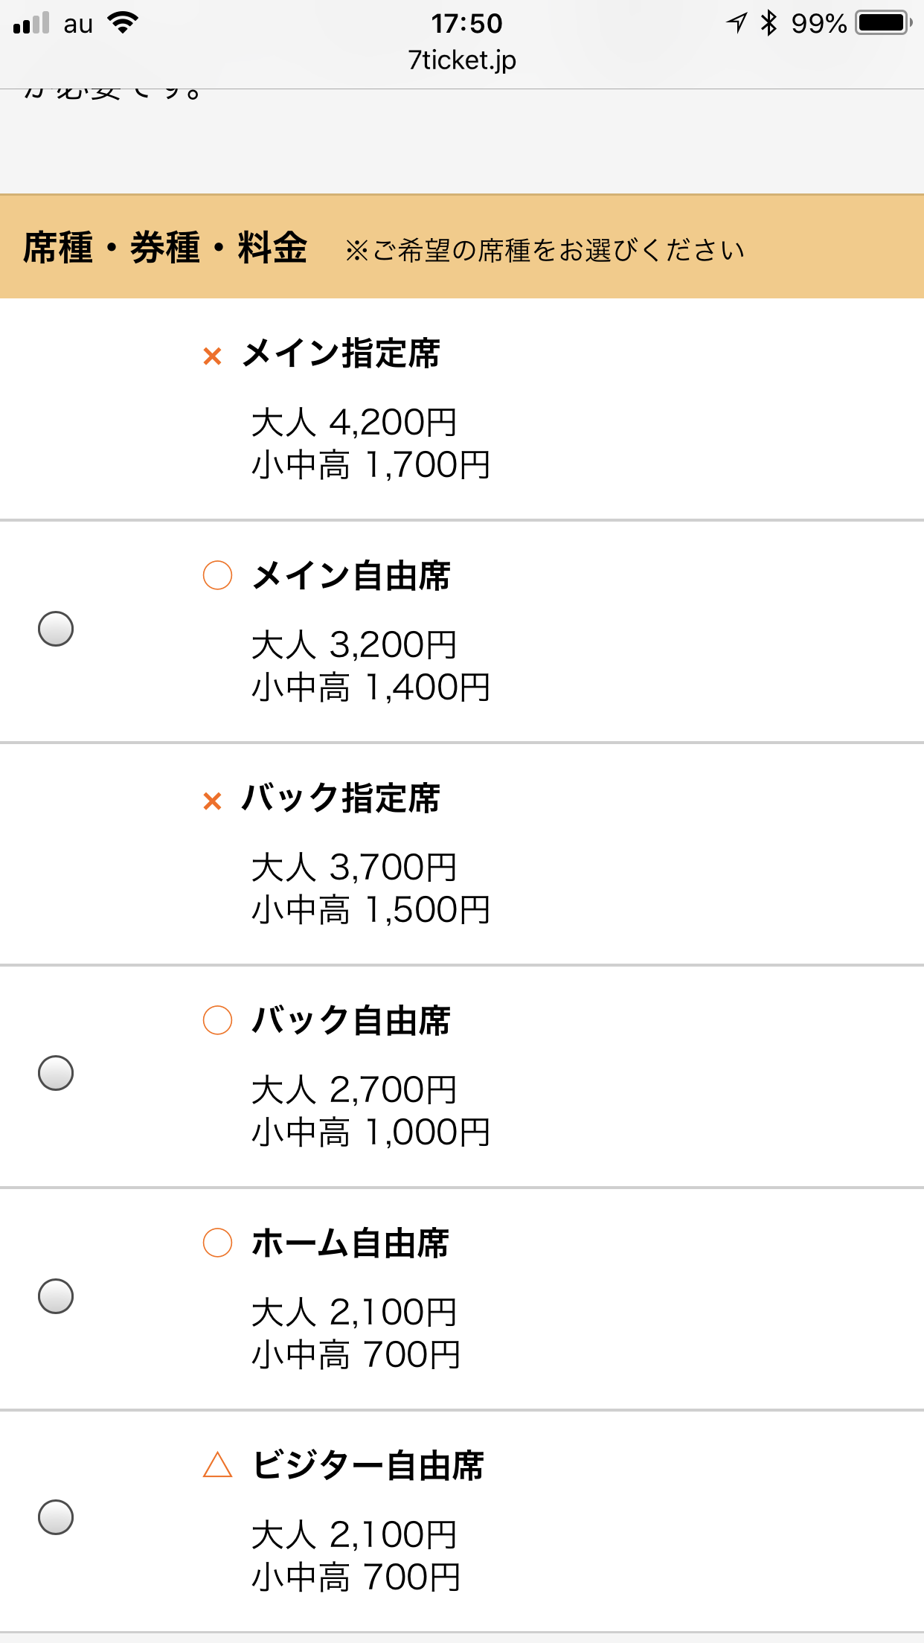924x1643 pixels.
Task: Tap the Wi-Fi status icon
Action: [x=123, y=22]
